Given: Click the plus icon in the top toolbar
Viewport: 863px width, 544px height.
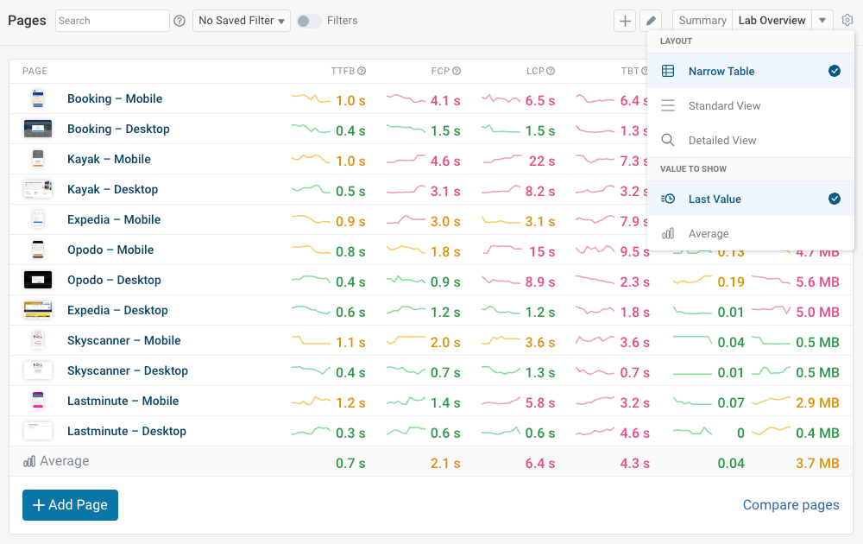Looking at the screenshot, I should pos(625,21).
